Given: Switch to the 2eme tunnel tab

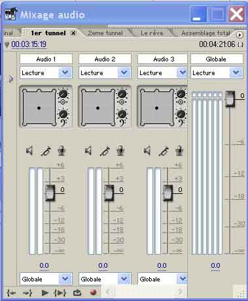Looking at the screenshot, I should click(x=105, y=33).
